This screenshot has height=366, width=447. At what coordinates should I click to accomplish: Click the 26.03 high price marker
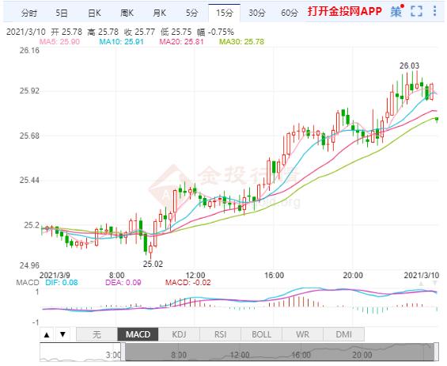[x=409, y=66]
